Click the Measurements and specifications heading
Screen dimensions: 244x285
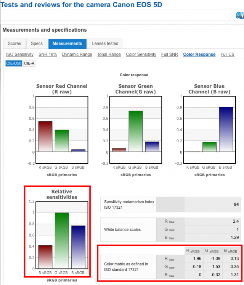coord(45,30)
